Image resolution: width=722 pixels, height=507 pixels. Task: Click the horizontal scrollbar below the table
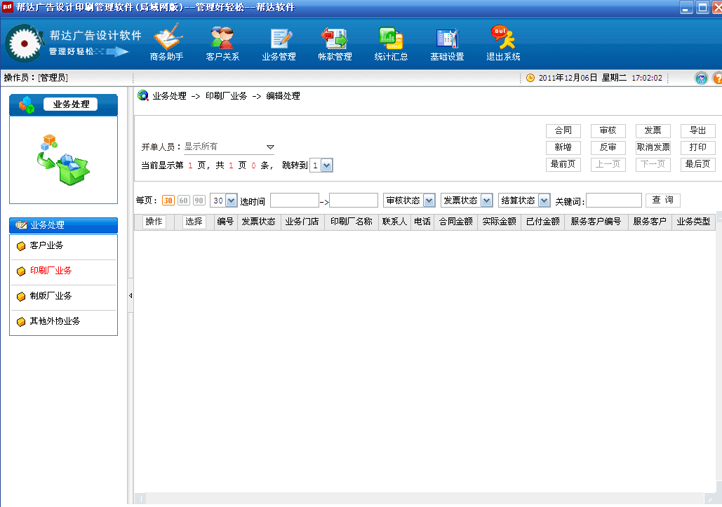pyautogui.click(x=425, y=499)
